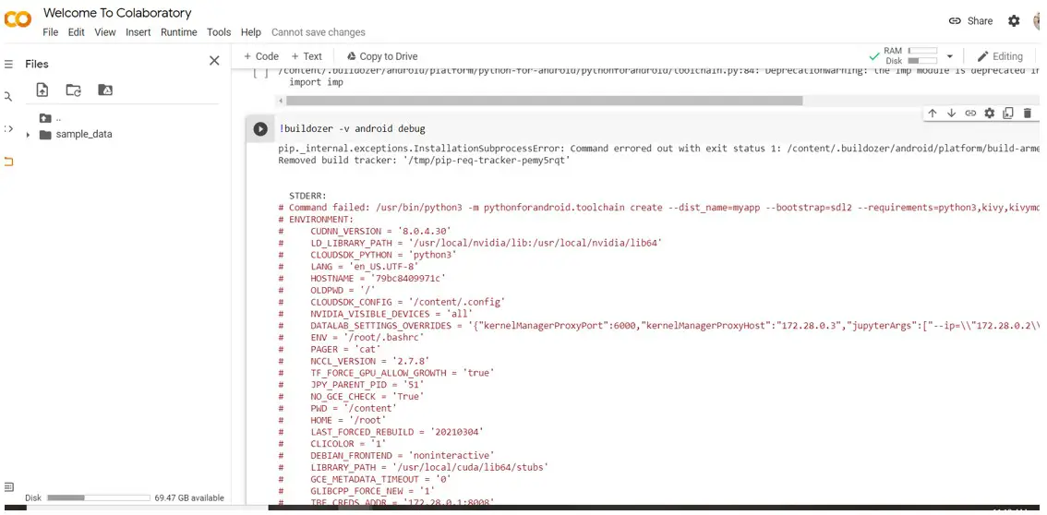The height and width of the screenshot is (515, 1047).
Task: Mount Google Drive from Files panel
Action: click(x=105, y=90)
